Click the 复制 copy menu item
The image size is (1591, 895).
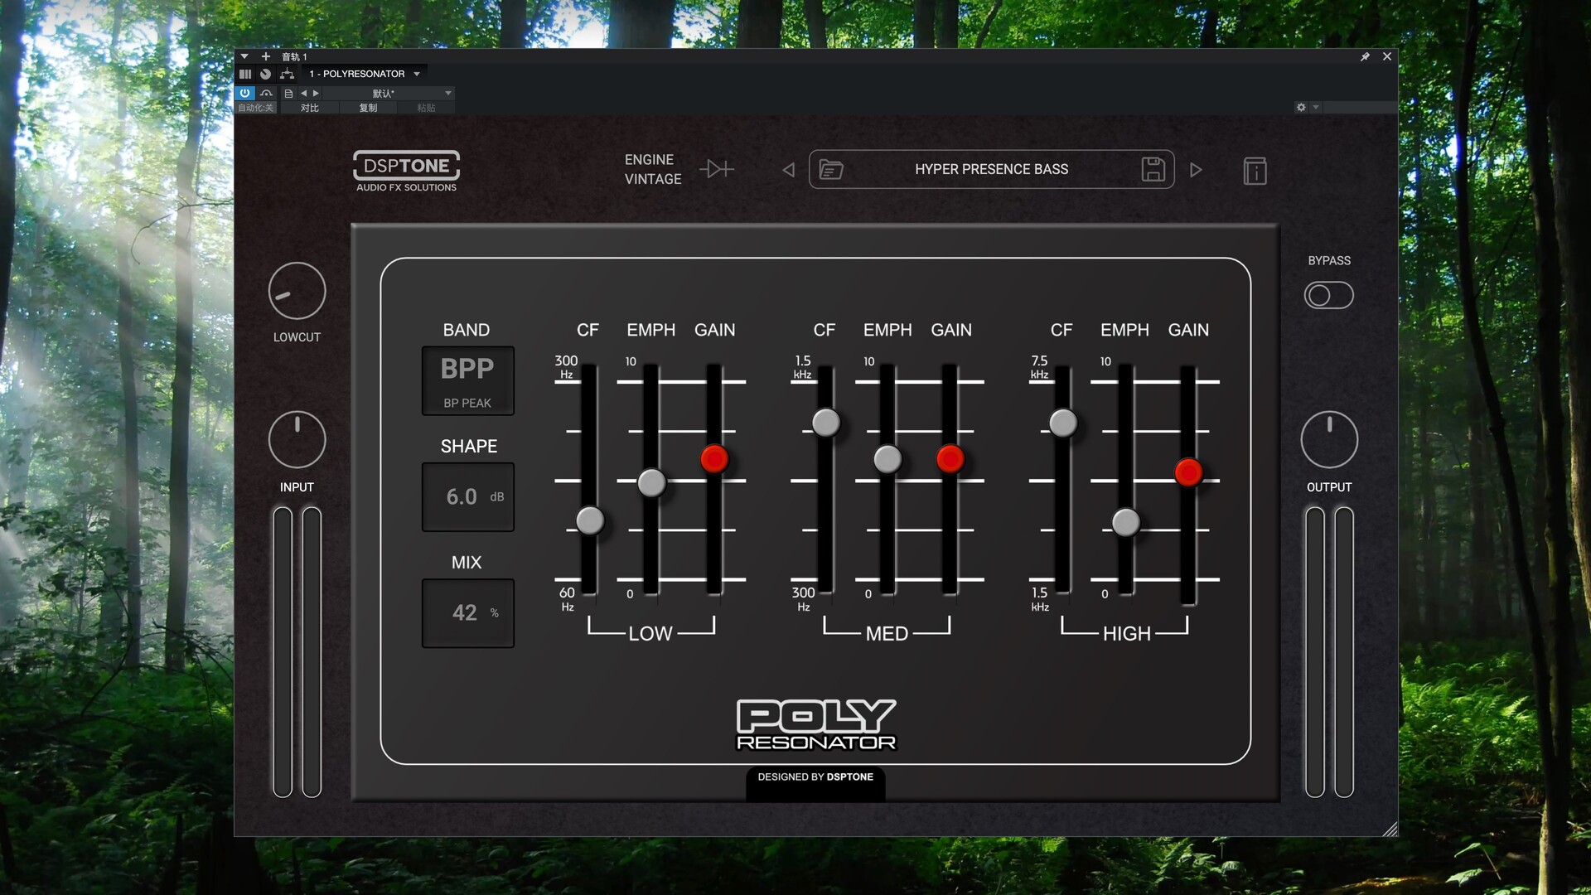coord(368,108)
